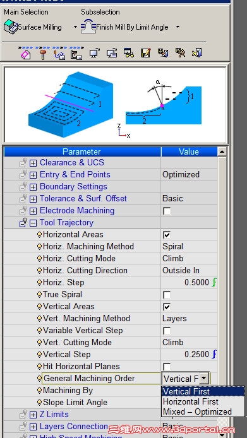Open the cutter tool selection icon
This screenshot has height=438, width=247.
click(x=43, y=54)
